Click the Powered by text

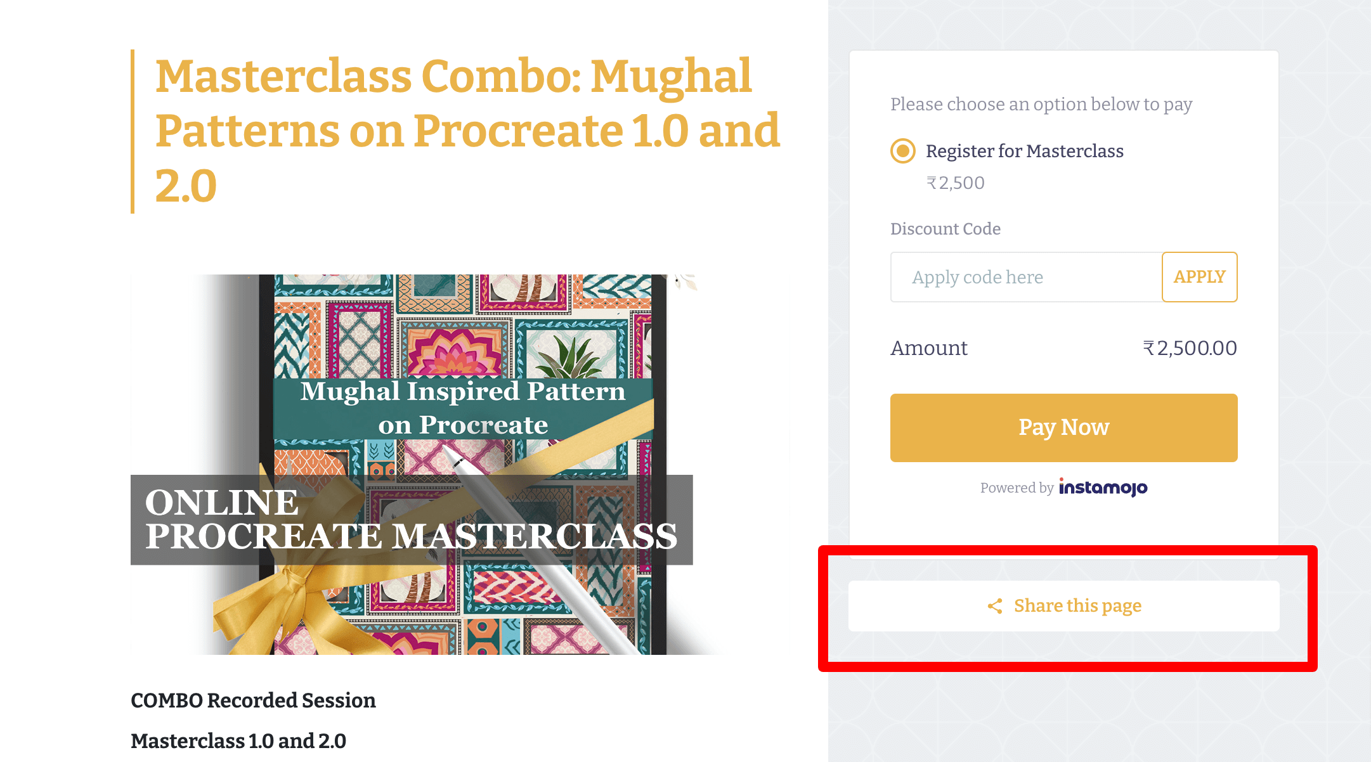coord(1017,488)
